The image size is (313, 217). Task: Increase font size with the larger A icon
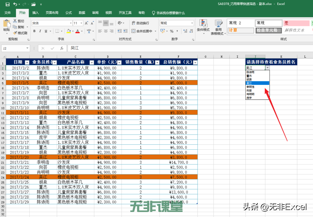pyautogui.click(x=86, y=23)
